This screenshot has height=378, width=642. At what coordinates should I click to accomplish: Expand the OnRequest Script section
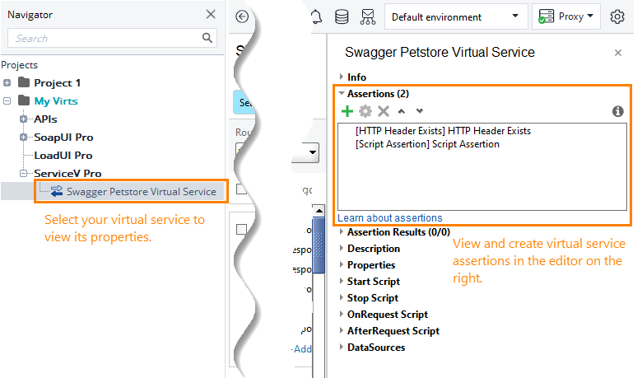(x=341, y=314)
